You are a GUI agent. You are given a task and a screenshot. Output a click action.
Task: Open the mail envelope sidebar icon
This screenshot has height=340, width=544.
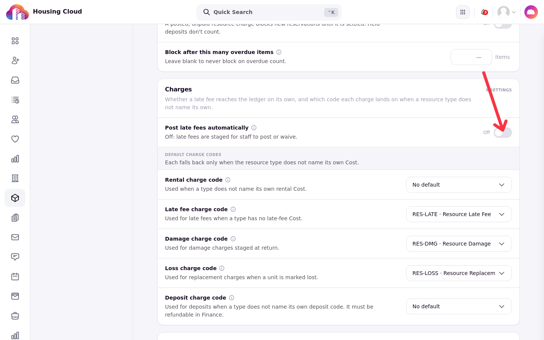[x=15, y=237]
